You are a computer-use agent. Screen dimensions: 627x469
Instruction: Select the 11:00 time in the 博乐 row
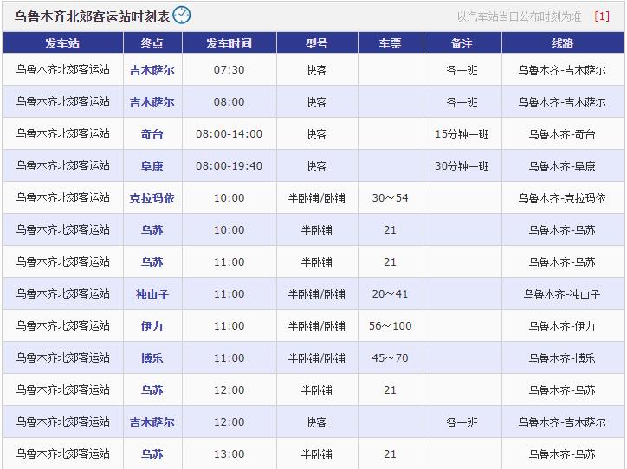pyautogui.click(x=229, y=358)
